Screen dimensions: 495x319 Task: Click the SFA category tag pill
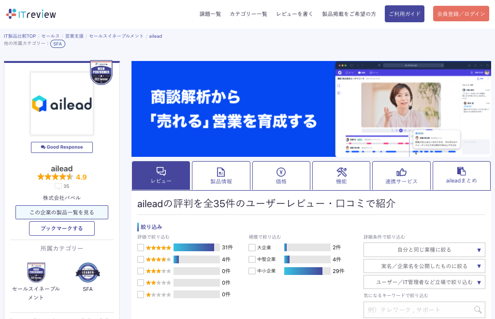coord(58,44)
